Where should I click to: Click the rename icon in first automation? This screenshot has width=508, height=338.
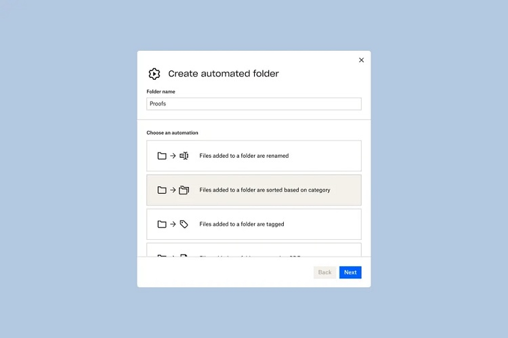(184, 156)
